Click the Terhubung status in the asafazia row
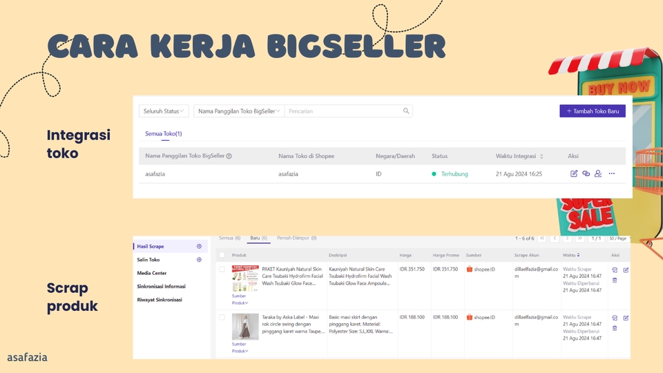The height and width of the screenshot is (373, 663). point(454,174)
